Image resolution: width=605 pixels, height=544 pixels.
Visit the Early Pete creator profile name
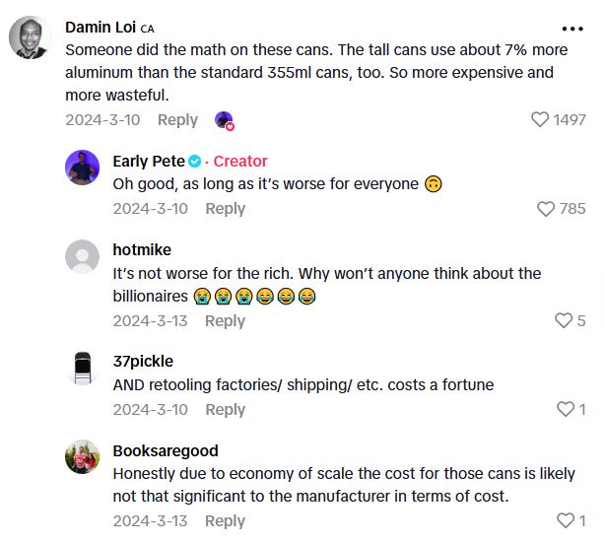pyautogui.click(x=149, y=161)
